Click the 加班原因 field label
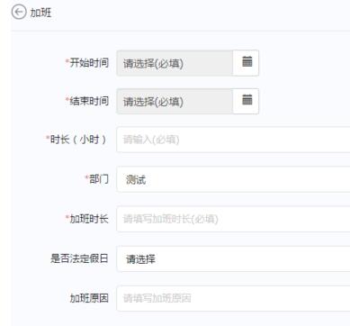The height and width of the screenshot is (326, 350). pos(89,298)
